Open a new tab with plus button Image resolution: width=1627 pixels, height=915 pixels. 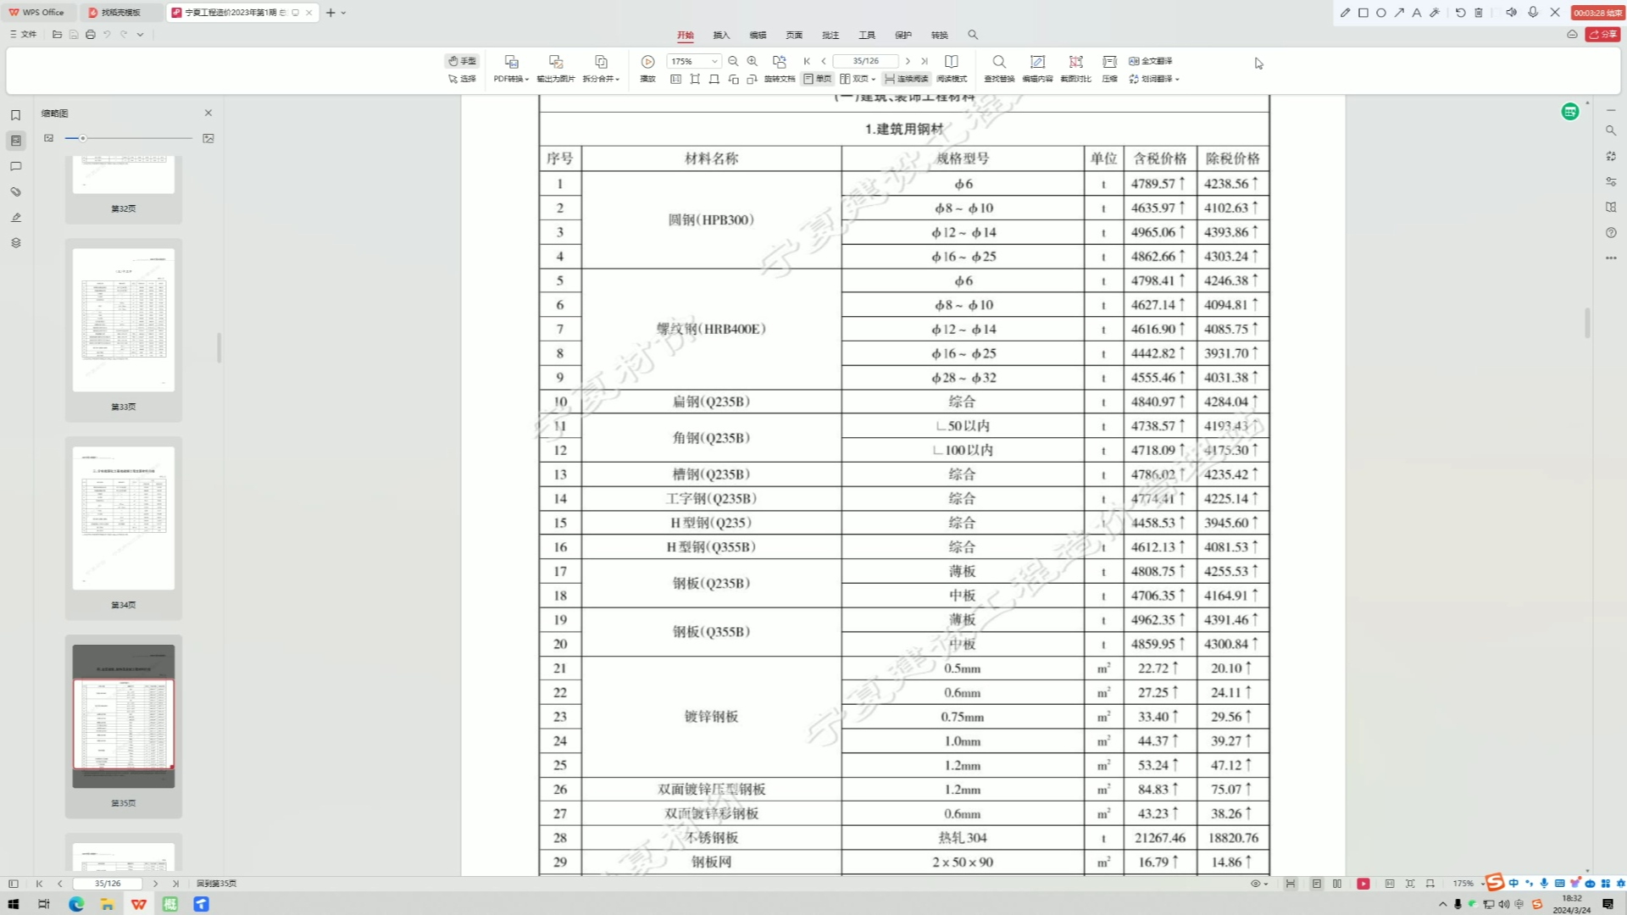click(330, 13)
